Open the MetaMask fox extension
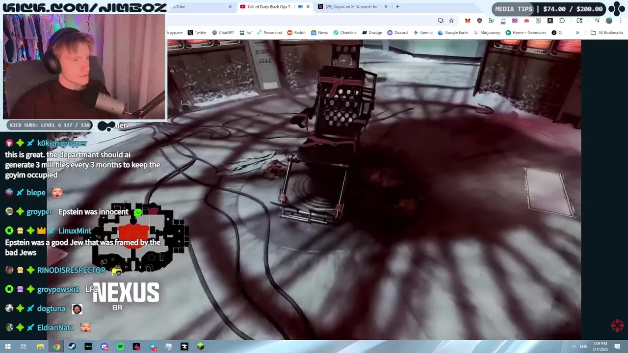 coord(468,21)
